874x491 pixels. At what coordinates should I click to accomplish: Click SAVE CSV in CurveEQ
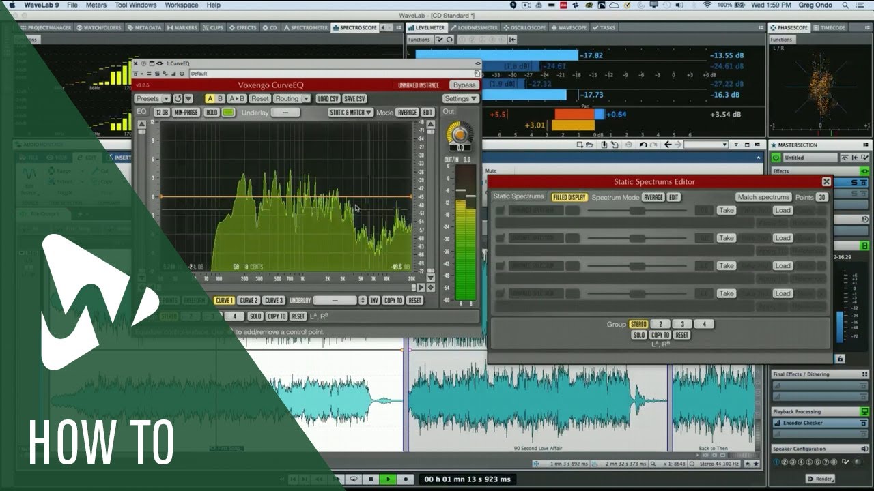click(354, 98)
